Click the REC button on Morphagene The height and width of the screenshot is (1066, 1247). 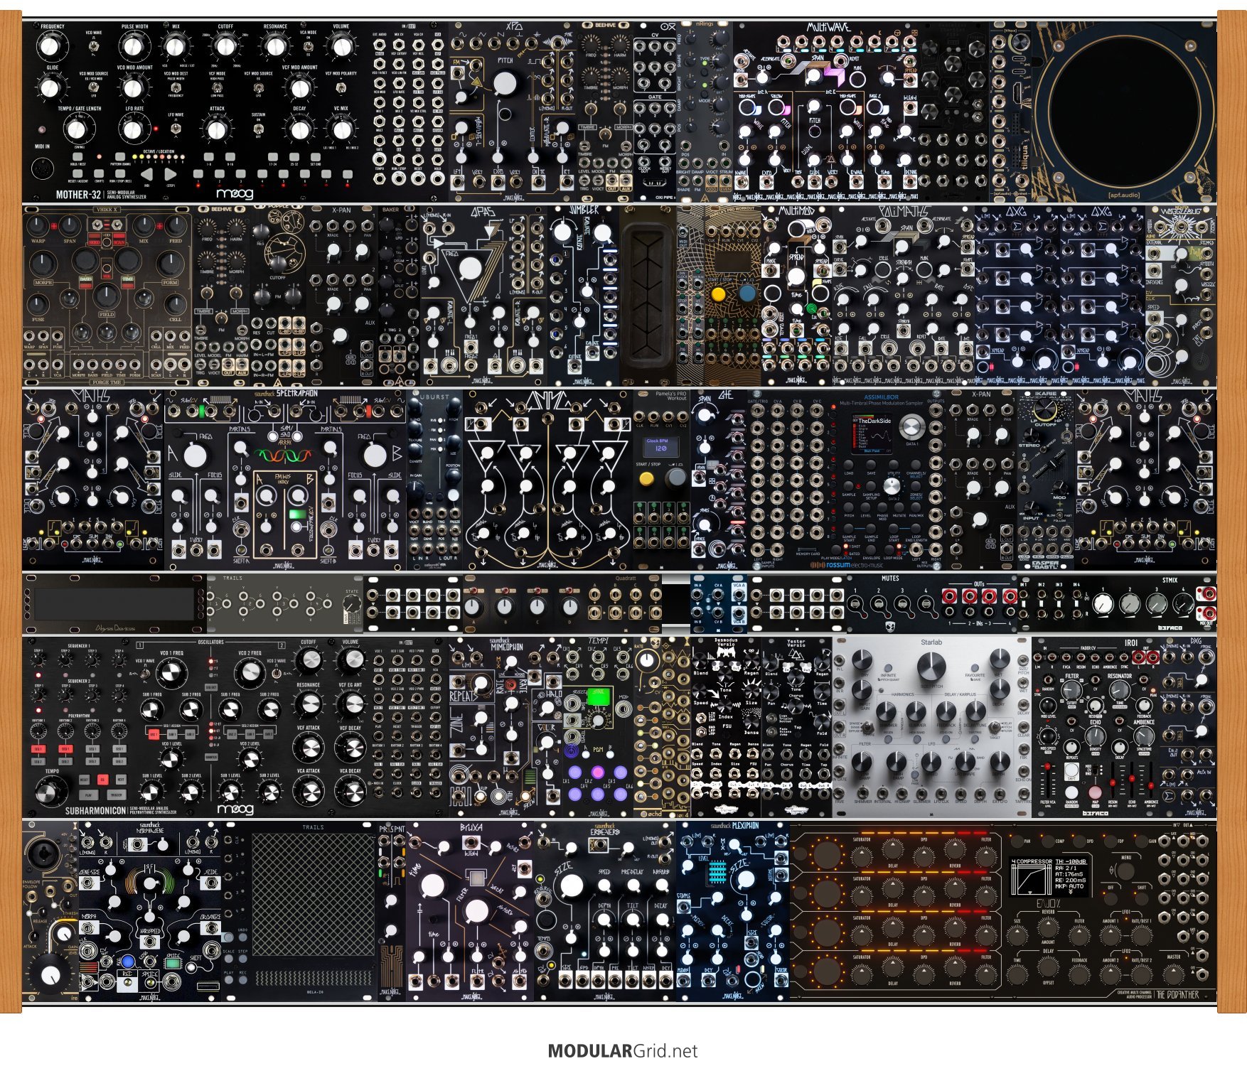pos(127,962)
